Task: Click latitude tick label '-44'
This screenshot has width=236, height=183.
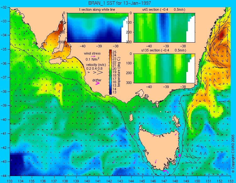Action: pos(3,176)
